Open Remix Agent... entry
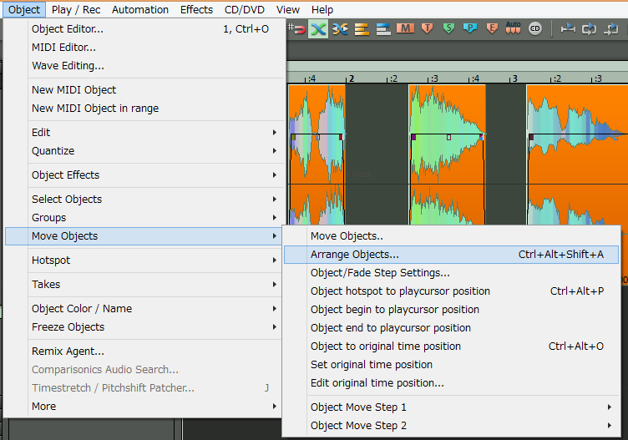 [144, 351]
